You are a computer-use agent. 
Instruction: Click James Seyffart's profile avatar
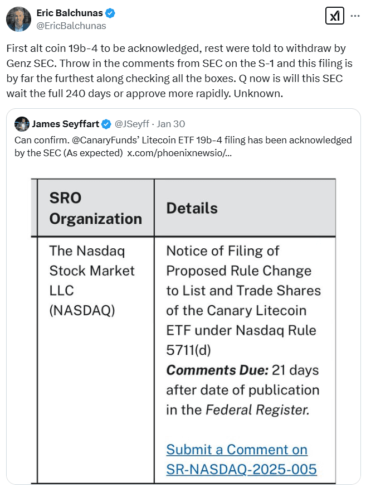click(22, 124)
